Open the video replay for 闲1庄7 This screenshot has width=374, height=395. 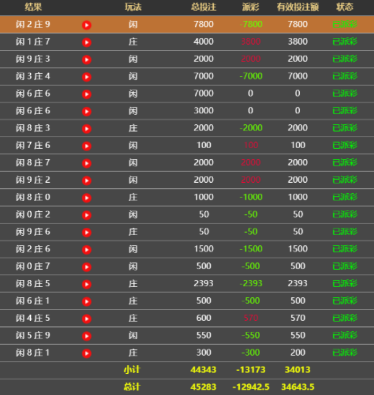coord(86,42)
